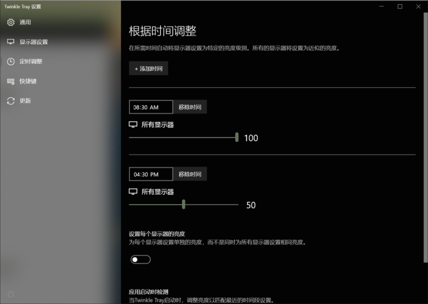Open 通用 settings via the gear icon
This screenshot has width=428, height=304.
point(11,22)
